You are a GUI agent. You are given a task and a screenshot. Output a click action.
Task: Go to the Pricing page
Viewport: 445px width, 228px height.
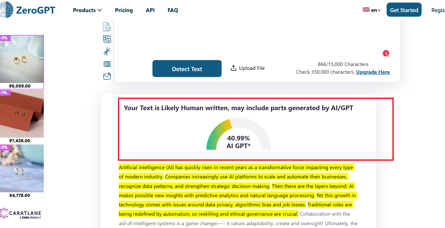tap(124, 10)
